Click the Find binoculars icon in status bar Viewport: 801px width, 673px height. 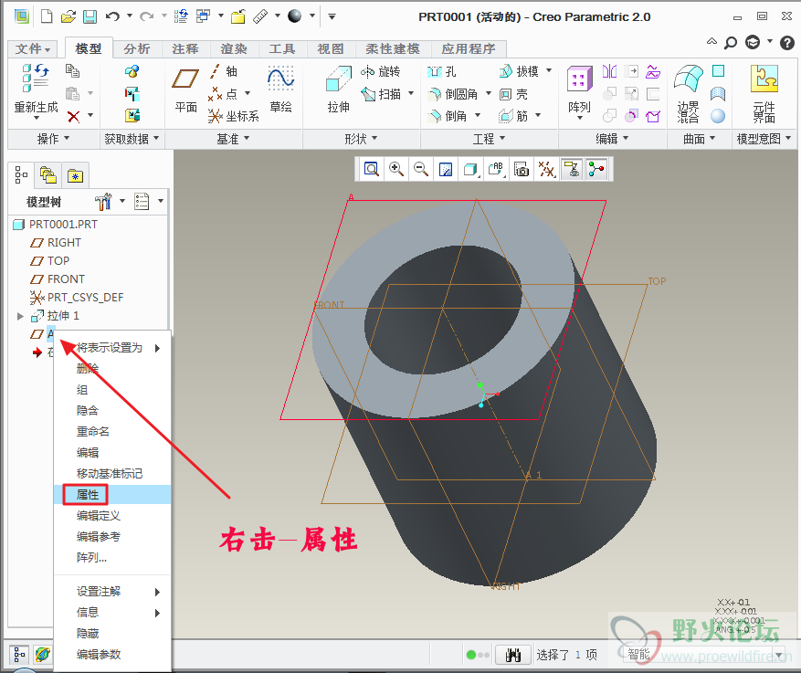point(513,655)
